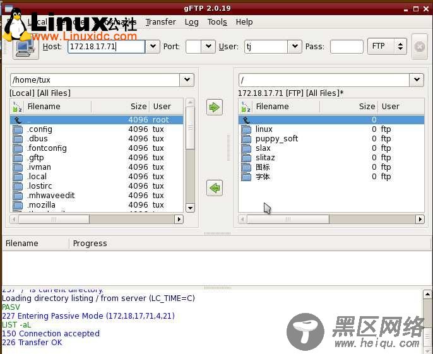Open the Tools menu
This screenshot has width=433, height=354.
pos(217,22)
